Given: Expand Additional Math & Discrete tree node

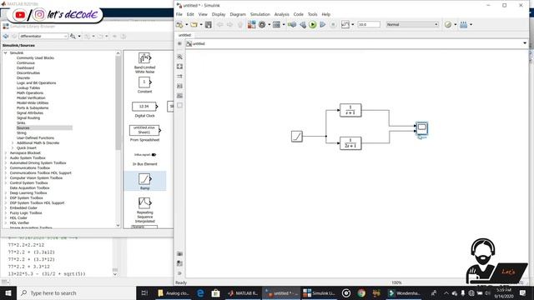Looking at the screenshot, I should (13, 142).
